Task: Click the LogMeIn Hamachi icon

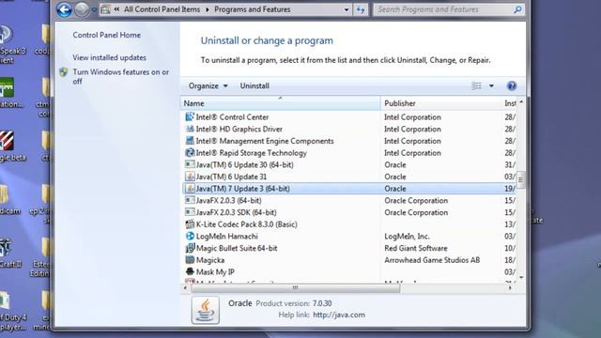Action: pyautogui.click(x=190, y=236)
